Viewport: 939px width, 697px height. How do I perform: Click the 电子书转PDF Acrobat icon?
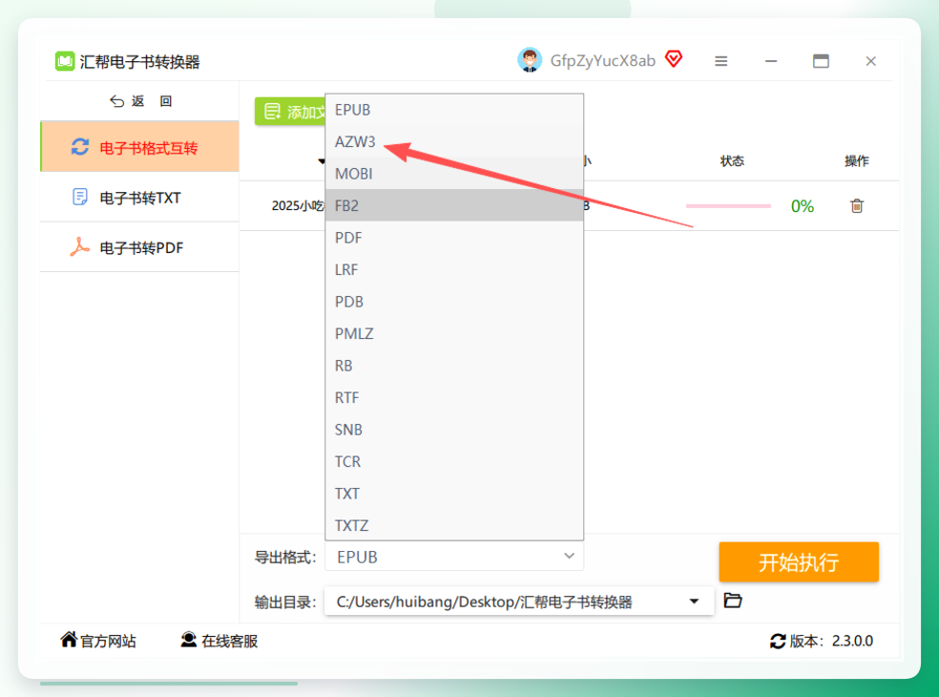(x=79, y=247)
